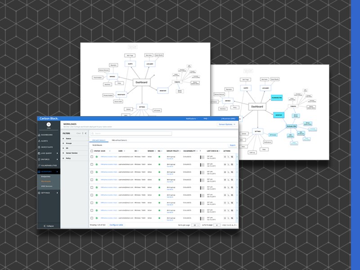Image resolution: width=360 pixels, height=270 pixels.
Task: Sort by the Group/Policy column header
Action: coord(173,151)
